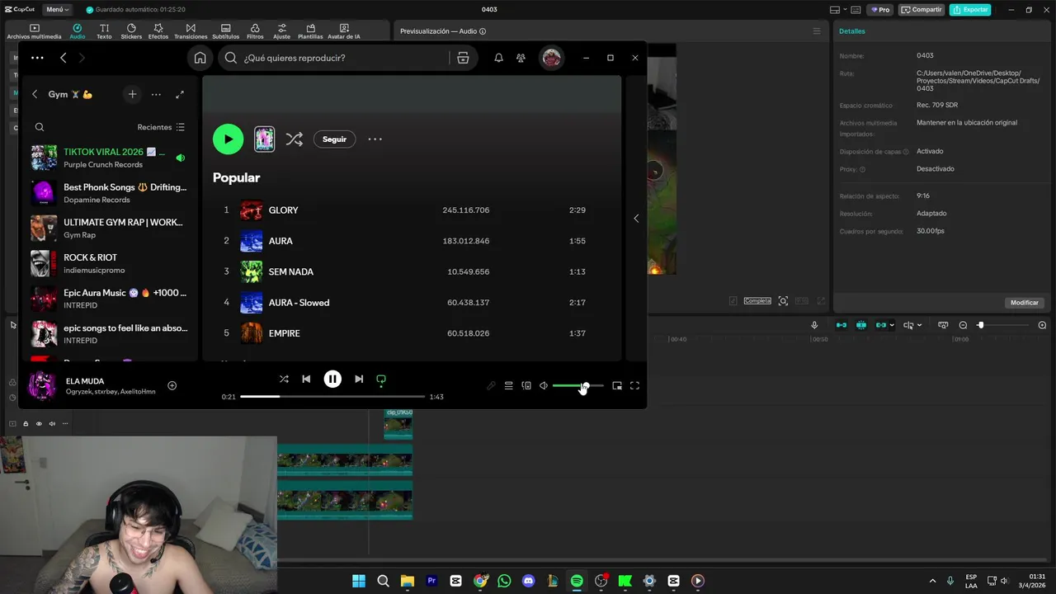Open the Efectos tab in CapCut
Image resolution: width=1056 pixels, height=594 pixels.
[158, 31]
